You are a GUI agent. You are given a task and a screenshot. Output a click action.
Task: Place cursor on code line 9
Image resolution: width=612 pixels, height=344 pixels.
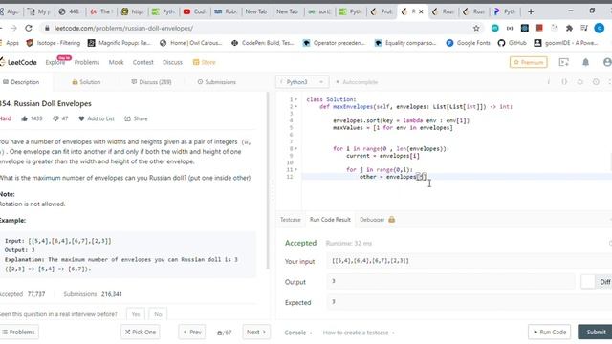pos(382,156)
